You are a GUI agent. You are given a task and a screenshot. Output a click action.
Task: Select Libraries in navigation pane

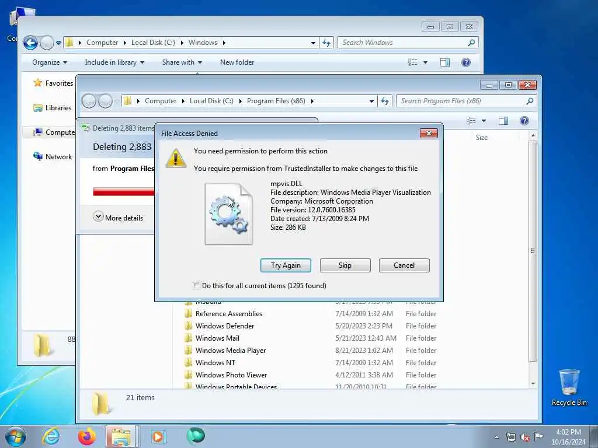(52, 108)
